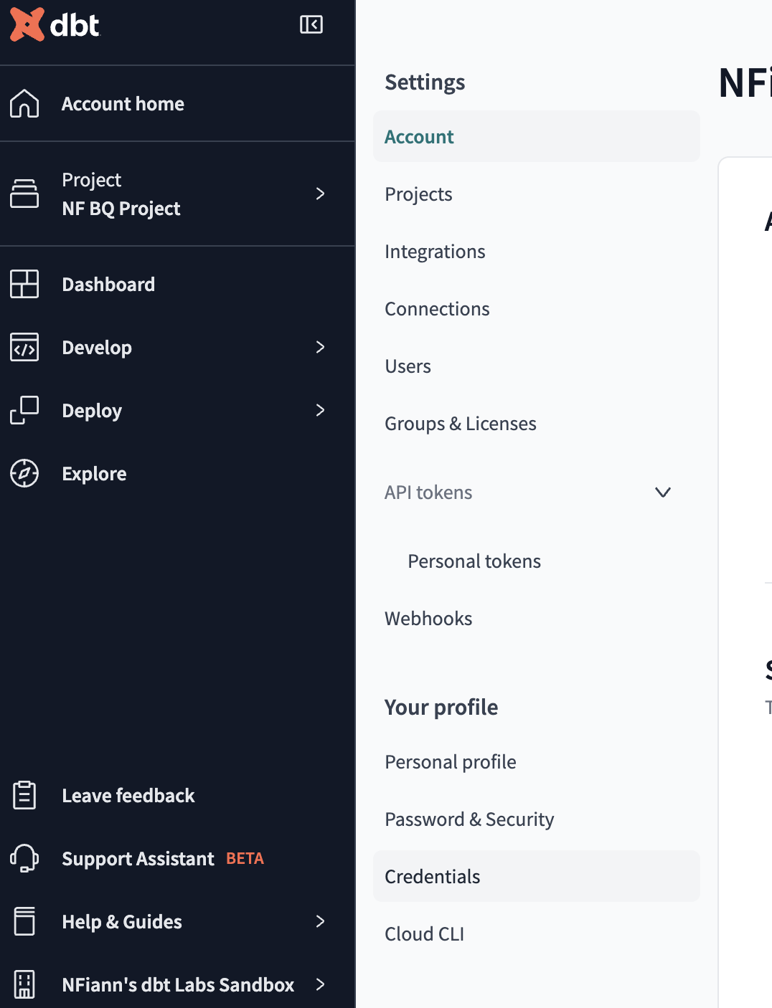The width and height of the screenshot is (772, 1008).
Task: Collapse the API tokens section
Action: (x=662, y=493)
